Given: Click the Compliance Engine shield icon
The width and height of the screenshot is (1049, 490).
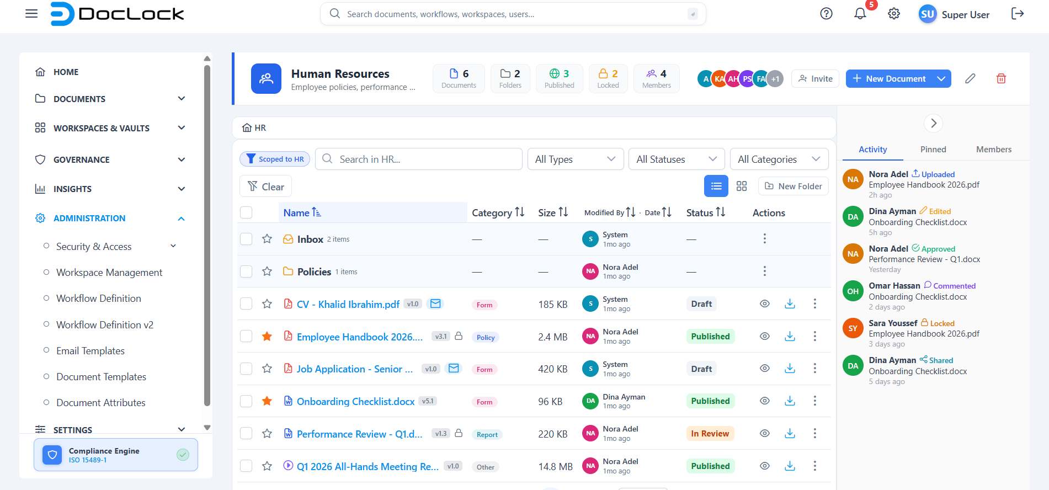Looking at the screenshot, I should pos(52,455).
